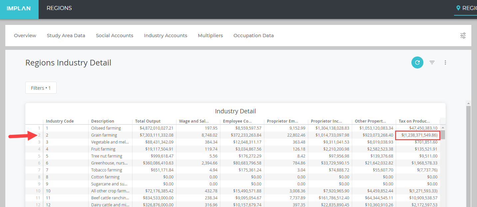Open the three-dot more options menu
The width and height of the screenshot is (477, 207).
tap(445, 62)
